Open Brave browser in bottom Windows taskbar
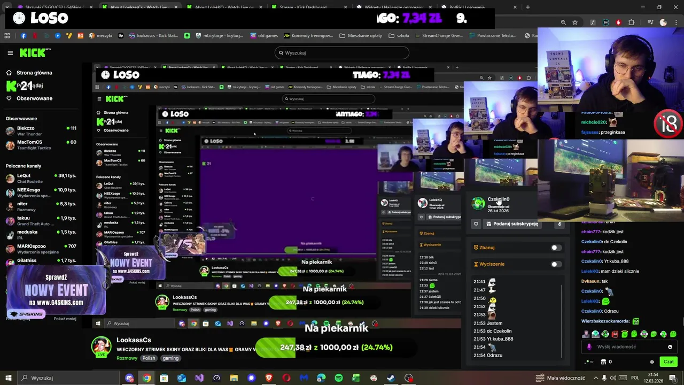Viewport: 684px width, 385px height. [x=269, y=378]
